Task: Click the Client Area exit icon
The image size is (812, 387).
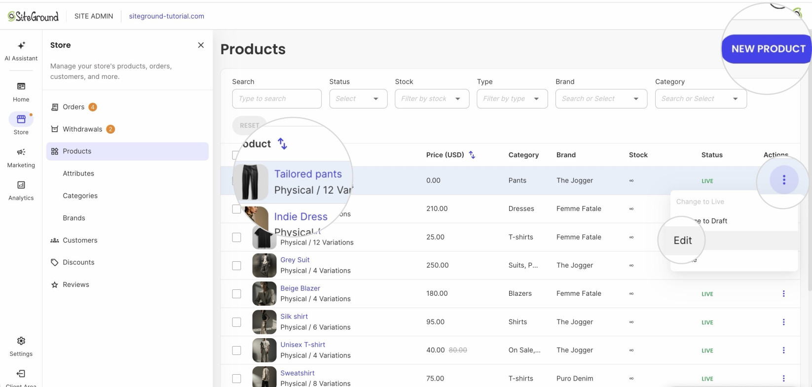Action: 21,374
